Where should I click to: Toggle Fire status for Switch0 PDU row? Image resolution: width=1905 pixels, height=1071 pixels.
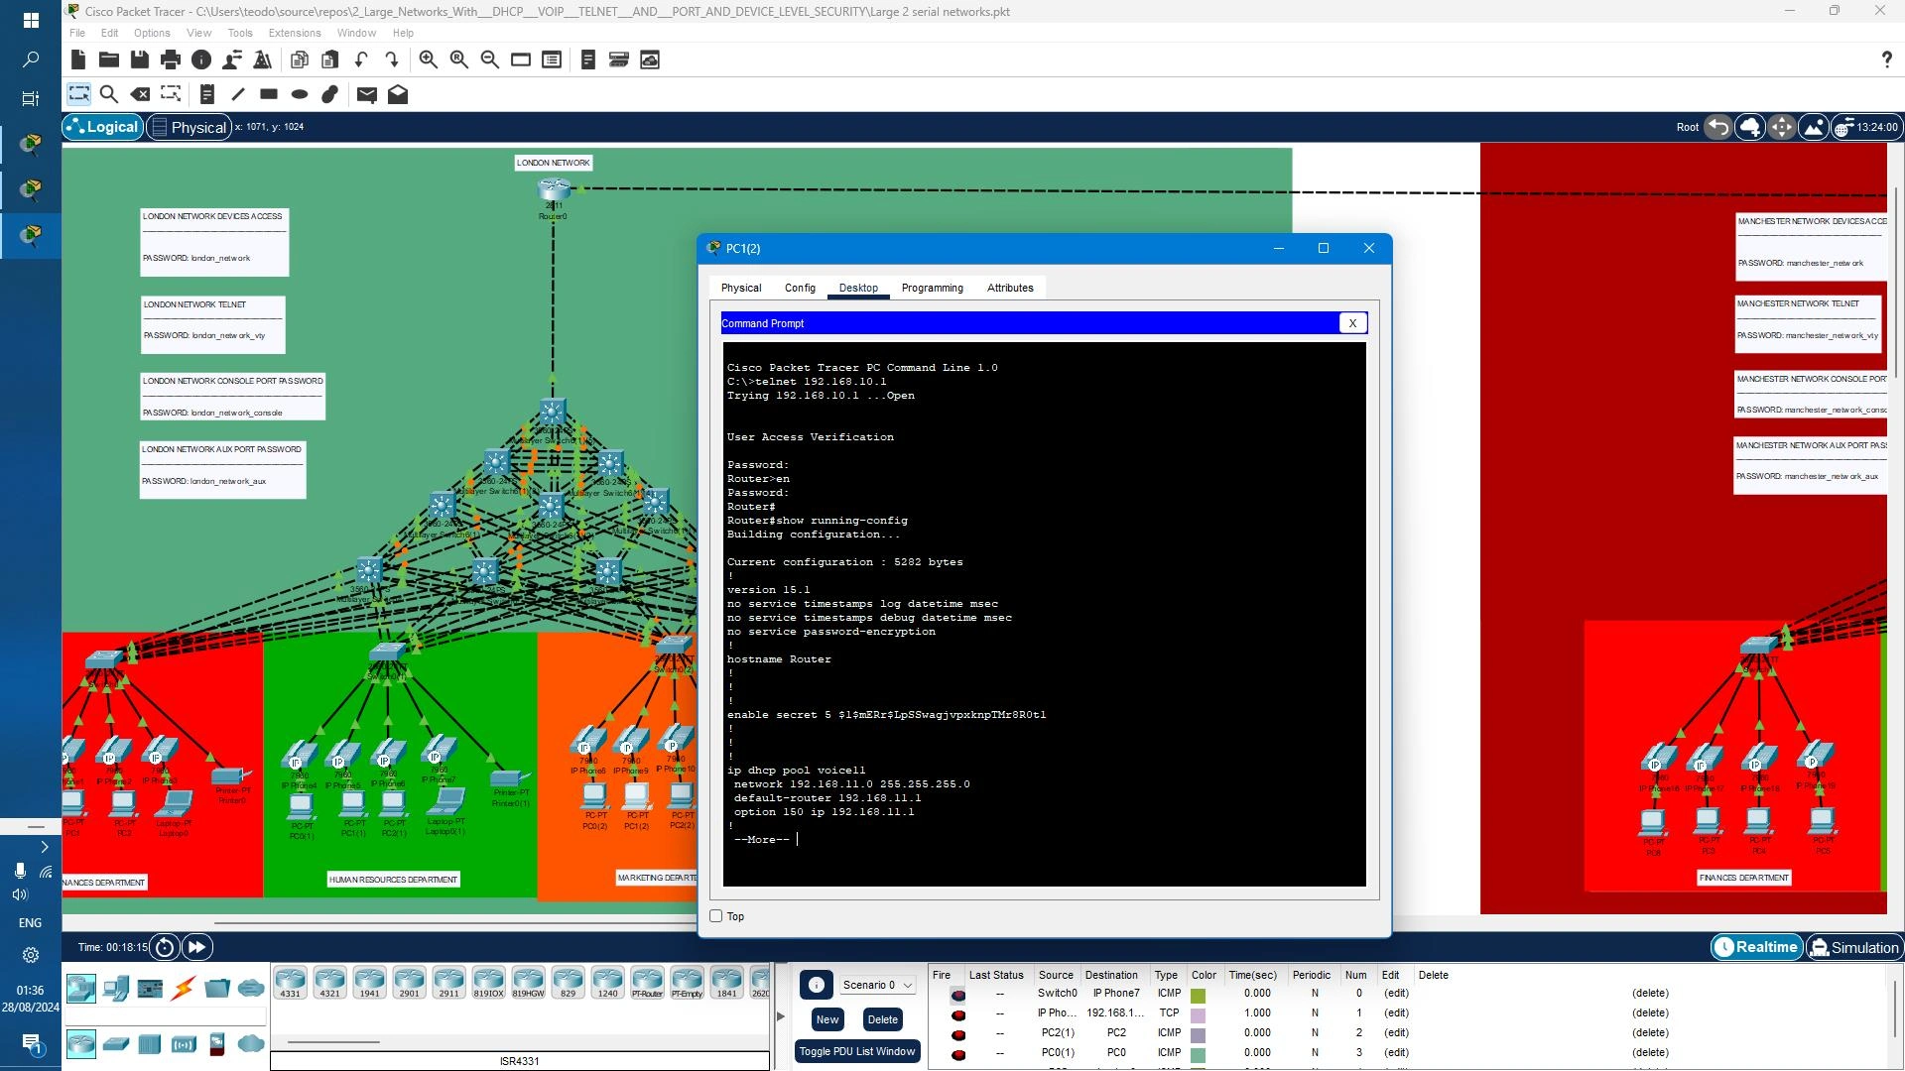point(958,994)
